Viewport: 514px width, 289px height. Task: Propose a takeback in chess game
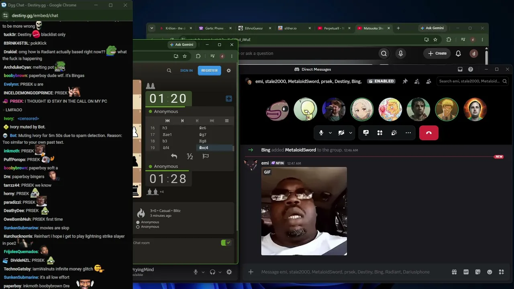click(x=174, y=156)
